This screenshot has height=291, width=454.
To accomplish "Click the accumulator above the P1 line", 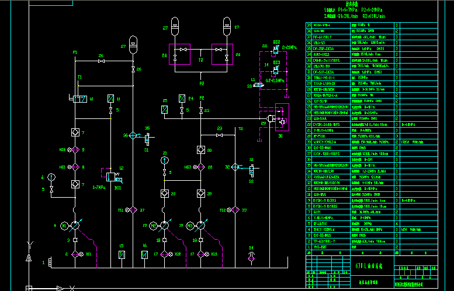I will click(x=133, y=43).
